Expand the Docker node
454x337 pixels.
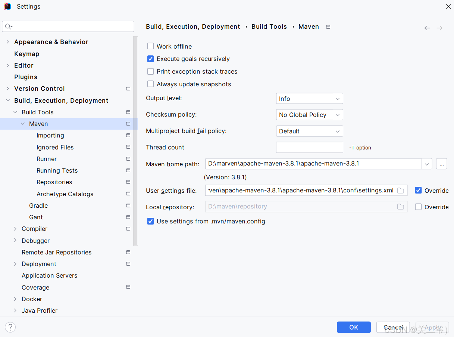(15, 299)
